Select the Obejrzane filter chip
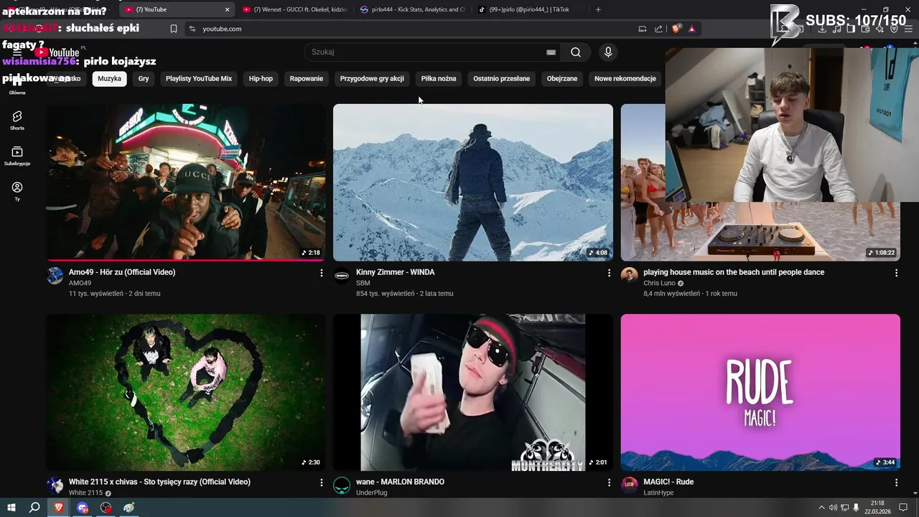Image resolution: width=919 pixels, height=517 pixels. (x=562, y=78)
